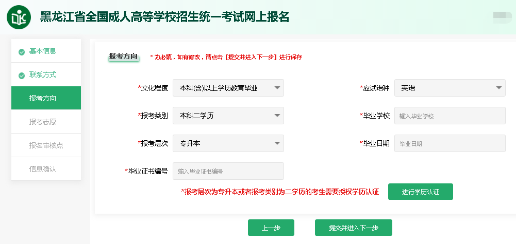Select 报考方向 in the sidebar
516x244 pixels.
pyautogui.click(x=46, y=98)
